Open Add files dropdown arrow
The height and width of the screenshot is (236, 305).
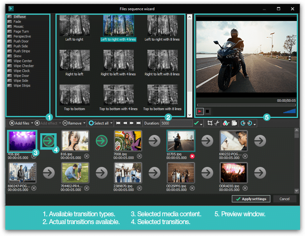32,123
